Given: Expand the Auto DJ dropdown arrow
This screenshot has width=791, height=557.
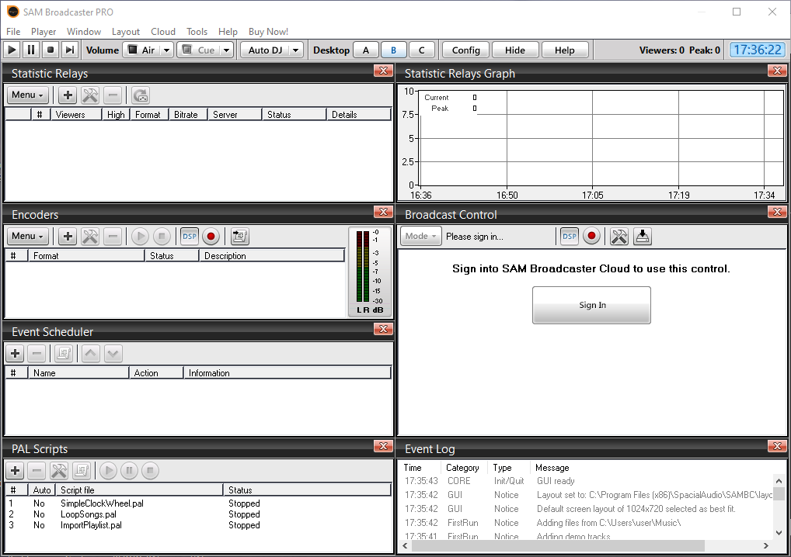Looking at the screenshot, I should point(296,50).
